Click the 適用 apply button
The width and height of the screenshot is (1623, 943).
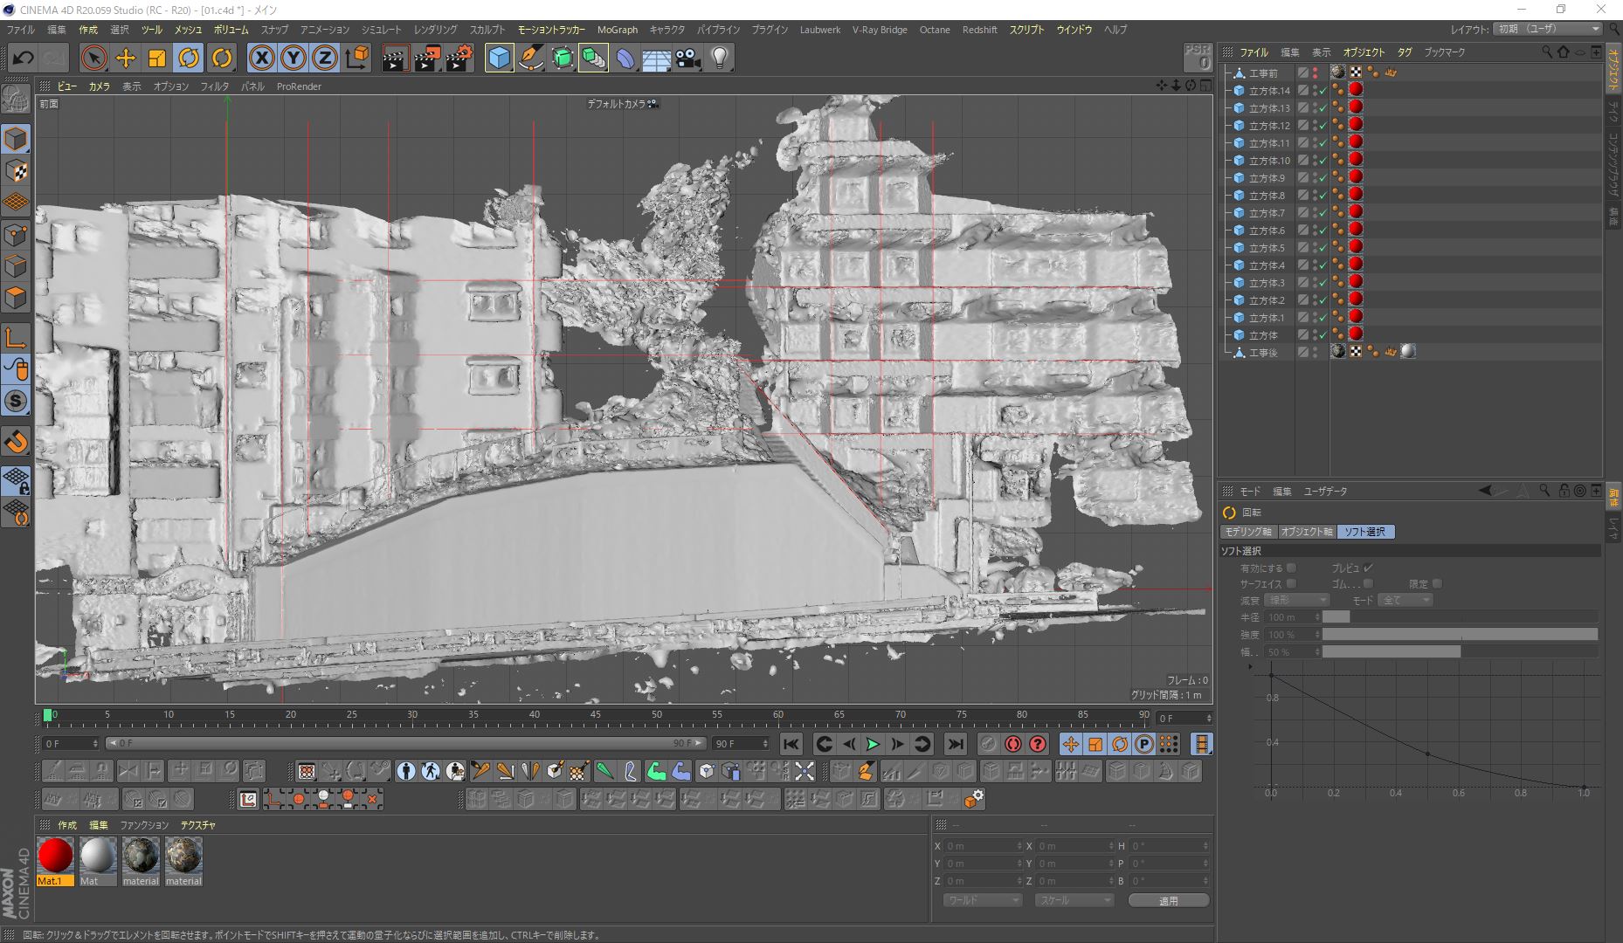[1168, 900]
